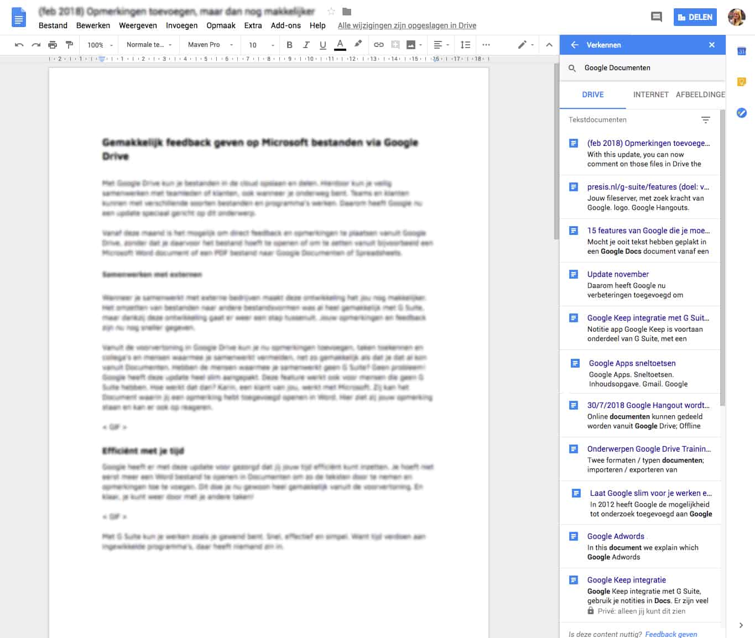The image size is (755, 638).
Task: Open Google Keep from side panel
Action: pos(742,82)
